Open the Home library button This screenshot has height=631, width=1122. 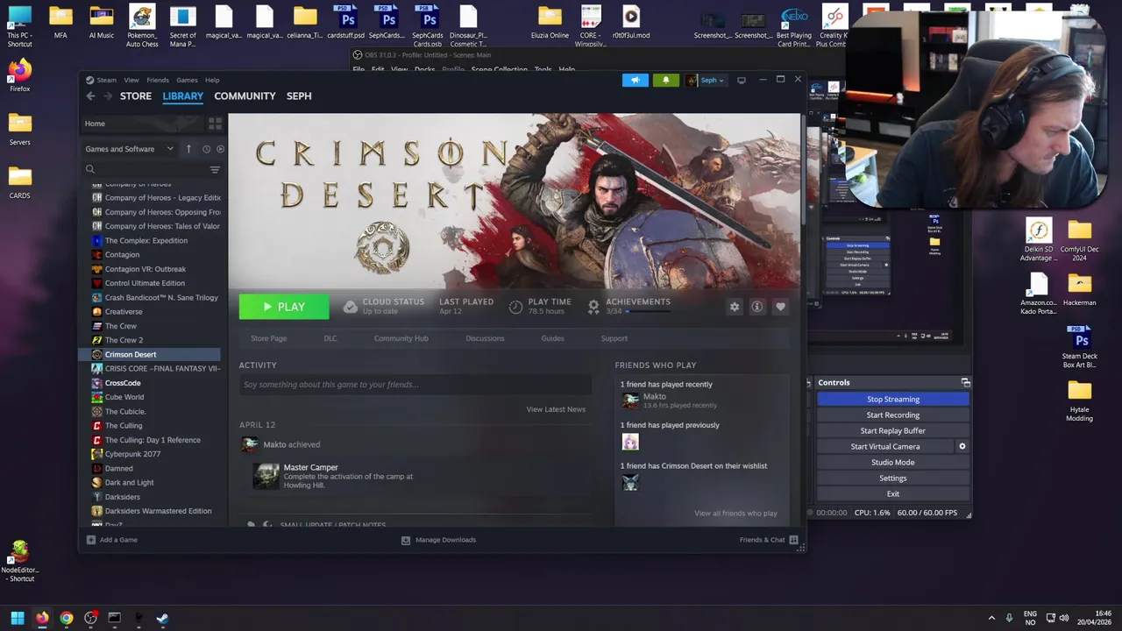[143, 124]
